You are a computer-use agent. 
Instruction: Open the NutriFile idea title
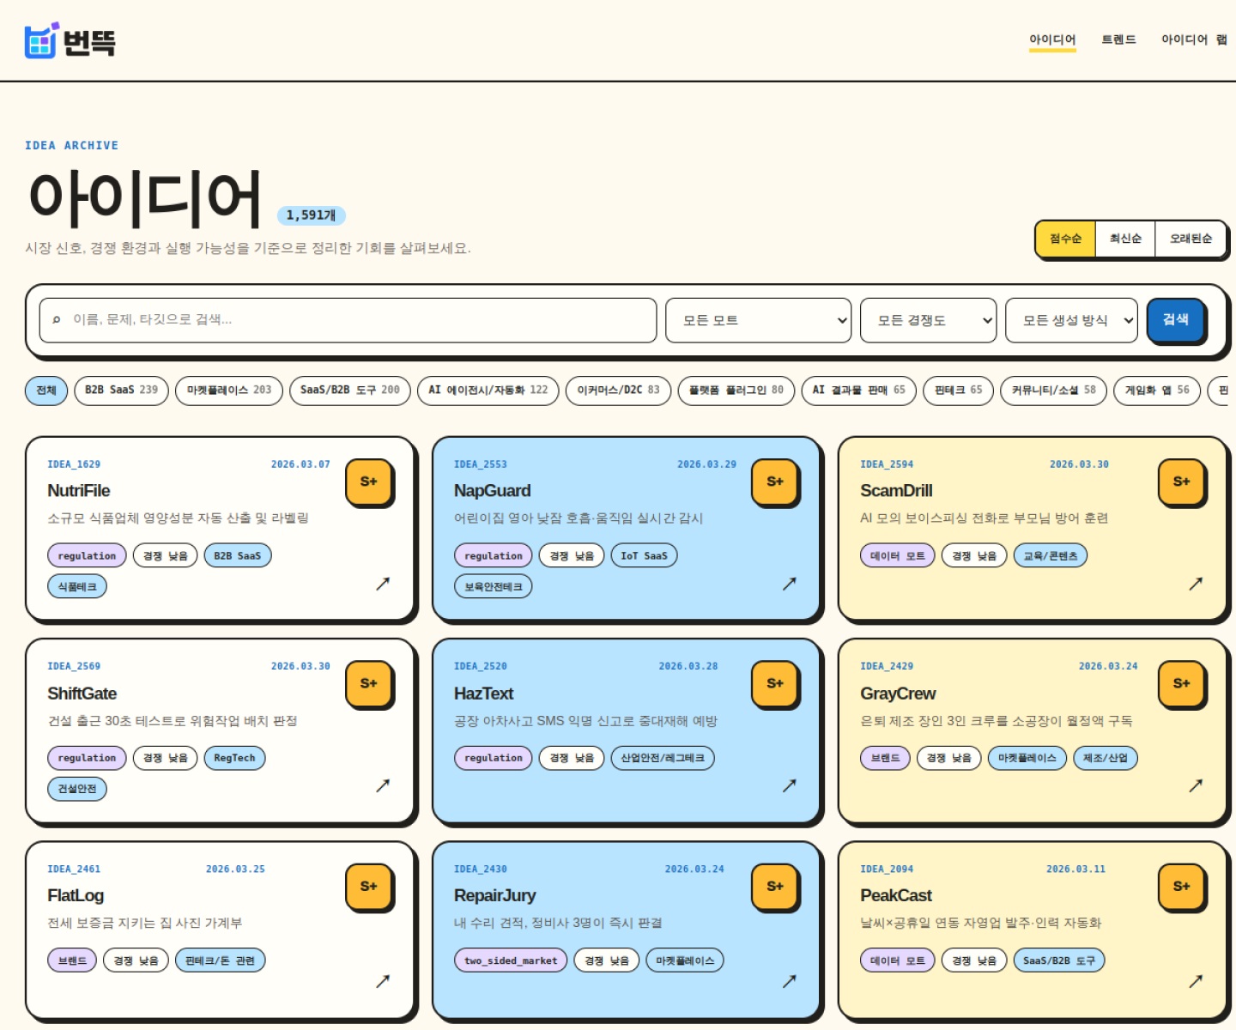point(79,491)
